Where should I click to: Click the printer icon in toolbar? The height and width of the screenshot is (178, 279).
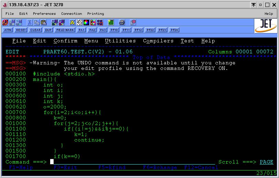click(122, 22)
